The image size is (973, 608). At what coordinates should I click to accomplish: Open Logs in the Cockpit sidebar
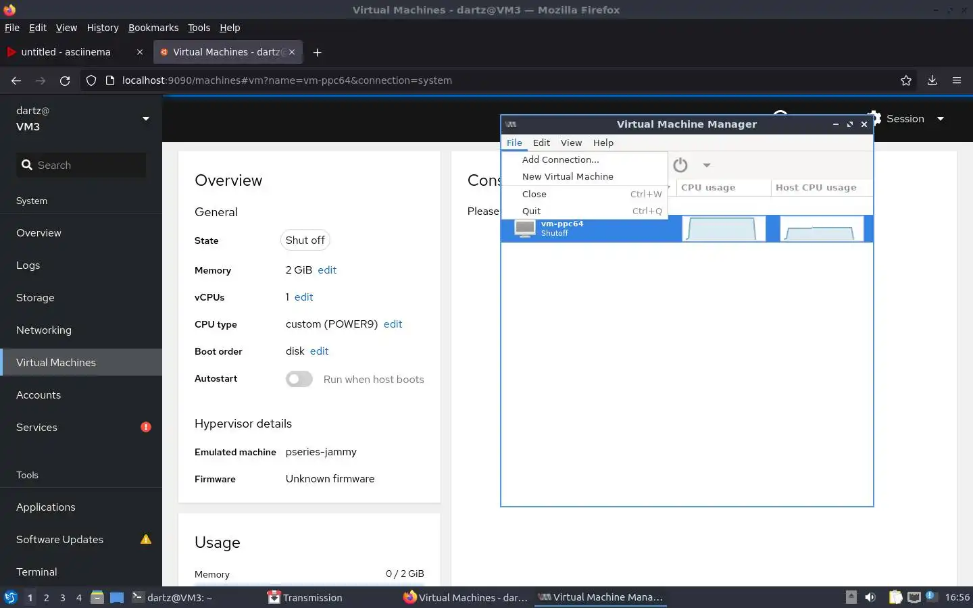[x=81, y=265]
